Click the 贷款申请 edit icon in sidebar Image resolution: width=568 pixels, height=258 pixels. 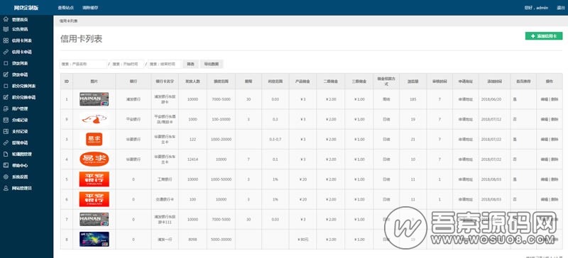click(6, 74)
